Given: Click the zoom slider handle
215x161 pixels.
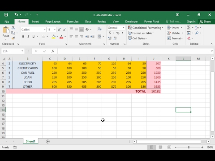Looking at the screenshot, I should click(189, 147).
